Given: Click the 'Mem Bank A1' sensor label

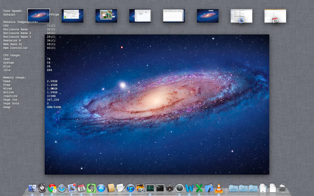Looking at the screenshot, I should [x=13, y=44].
